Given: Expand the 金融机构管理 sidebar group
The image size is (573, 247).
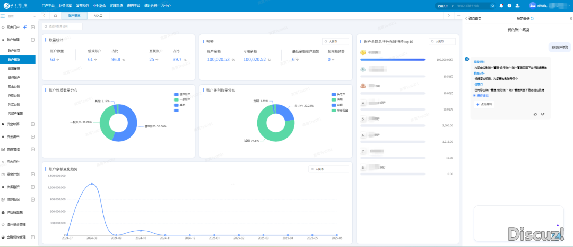Looking at the screenshot, I should (x=33, y=237).
